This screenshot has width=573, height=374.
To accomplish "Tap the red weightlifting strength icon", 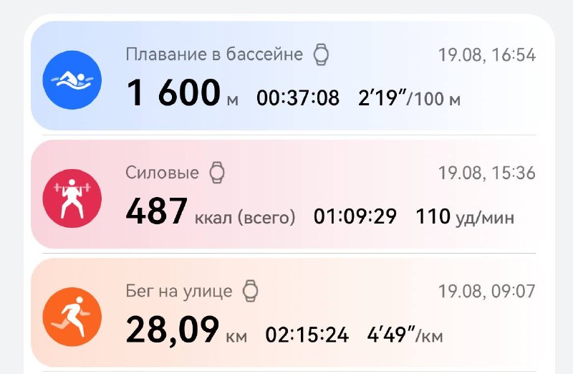I will [72, 198].
